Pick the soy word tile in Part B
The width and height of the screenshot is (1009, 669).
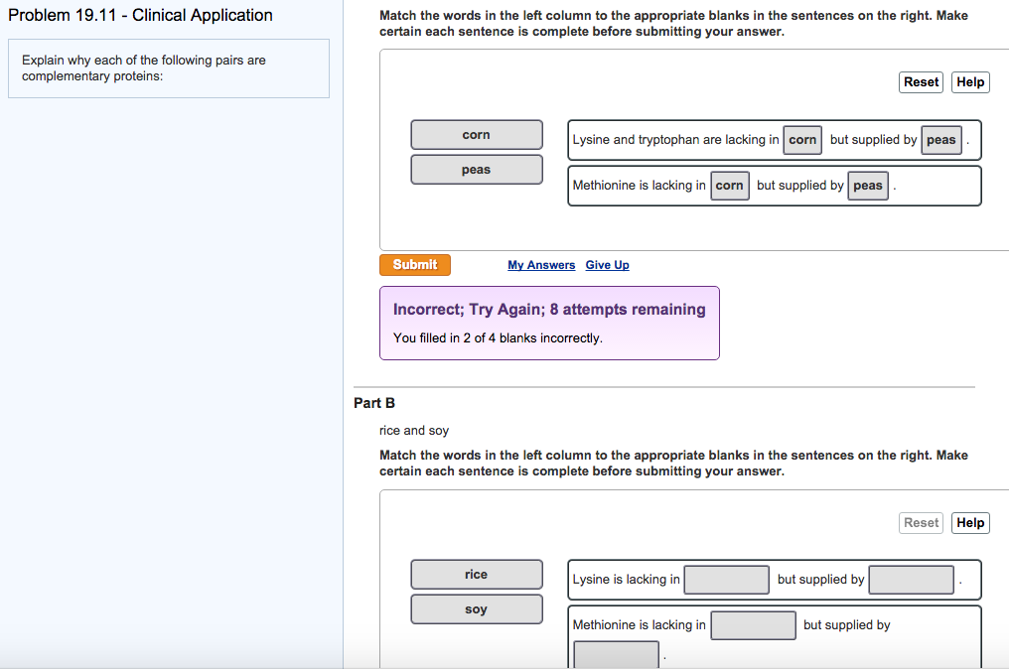pos(477,609)
